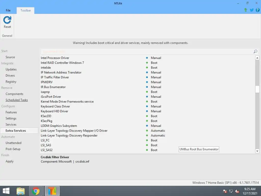This screenshot has height=196, width=261.
Task: Click the scrollbar down arrow
Action: [257, 151]
